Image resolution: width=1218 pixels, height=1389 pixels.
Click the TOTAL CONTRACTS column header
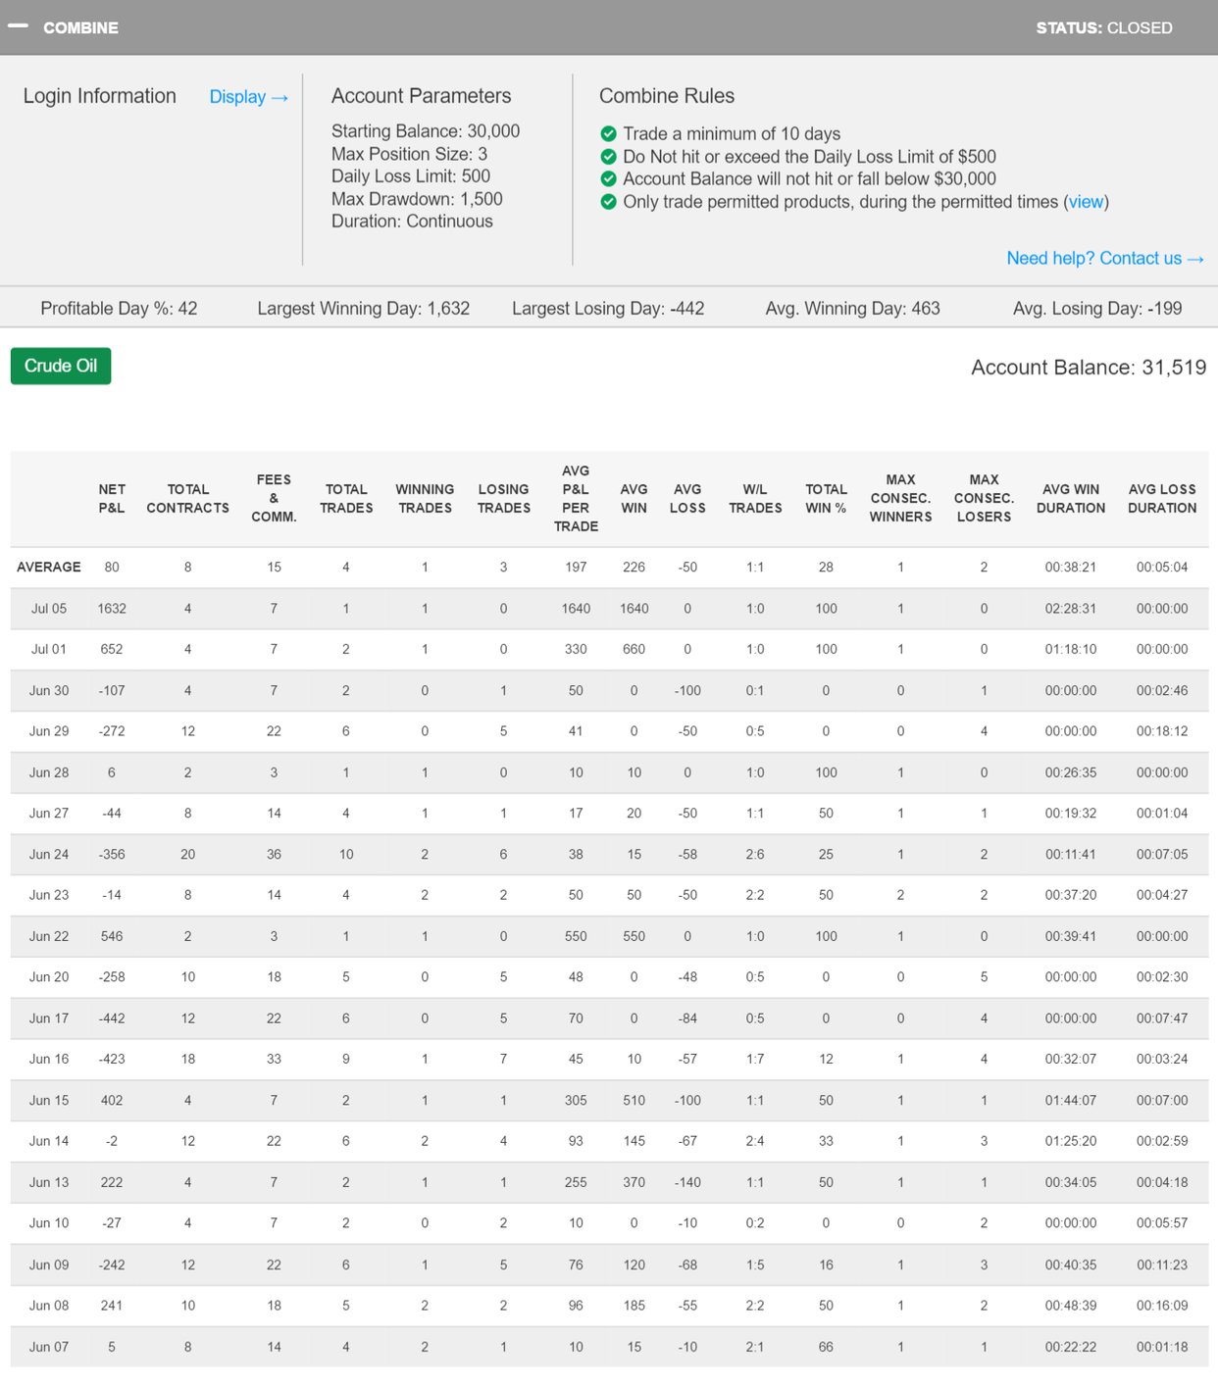(x=187, y=498)
